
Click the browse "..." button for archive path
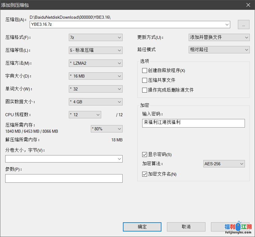(243, 25)
